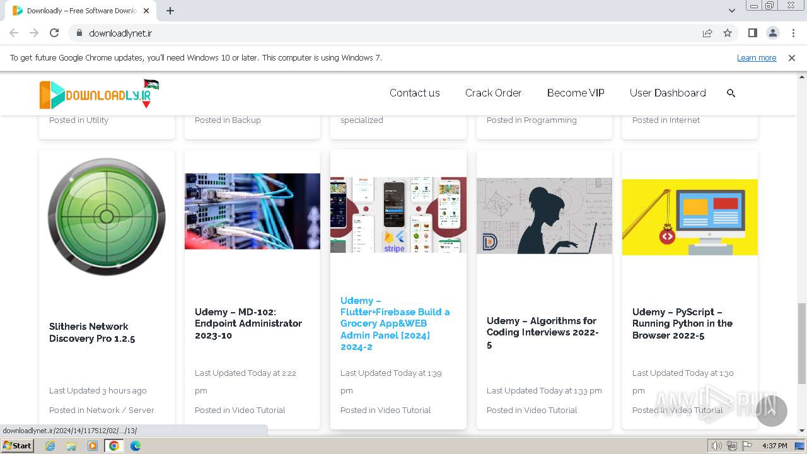Open Chrome profile avatar menu
Image resolution: width=807 pixels, height=454 pixels.
772,33
